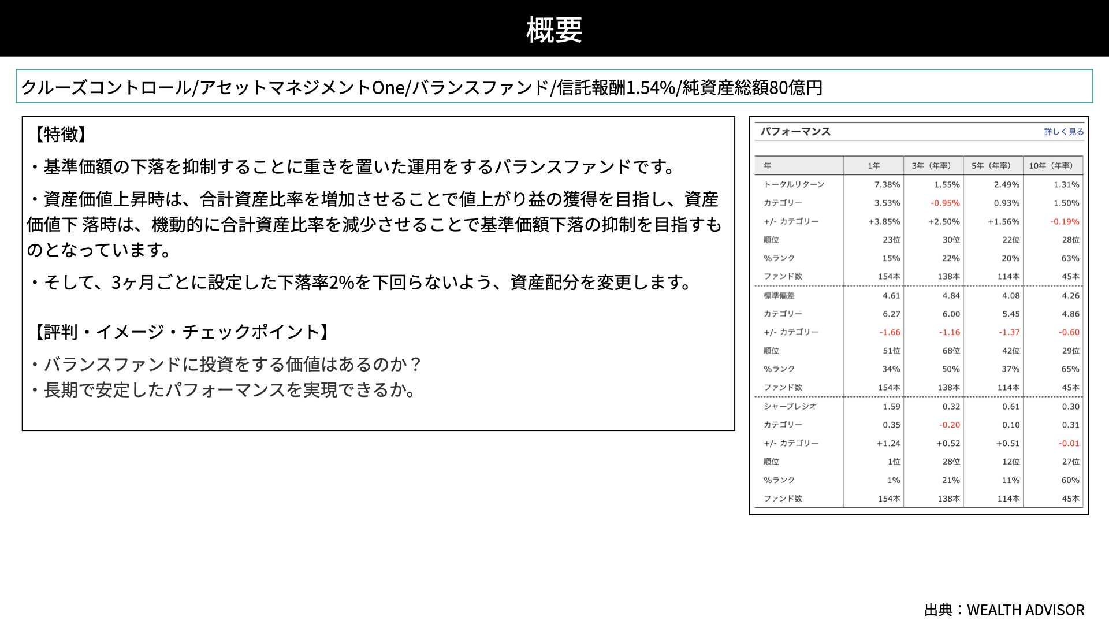Click the パフォーマンス panel heading
The height and width of the screenshot is (624, 1109).
[x=795, y=132]
